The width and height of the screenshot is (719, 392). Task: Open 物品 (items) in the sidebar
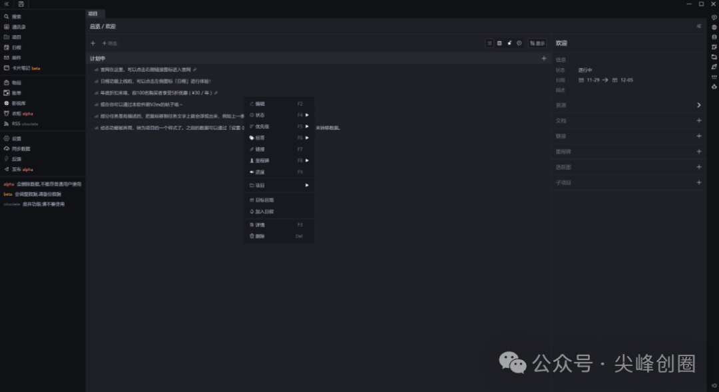click(13, 83)
